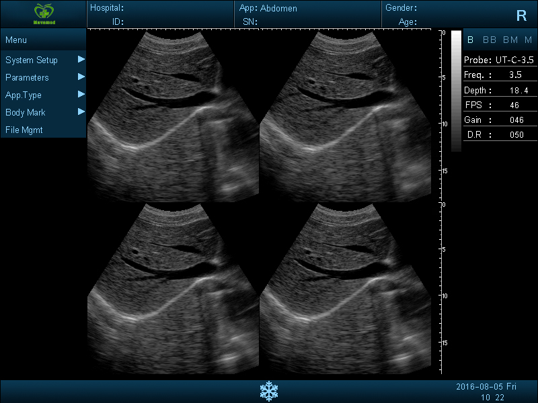This screenshot has height=403, width=538.
Task: Click the date 2016-08-05 Fri
Action: tap(486, 387)
